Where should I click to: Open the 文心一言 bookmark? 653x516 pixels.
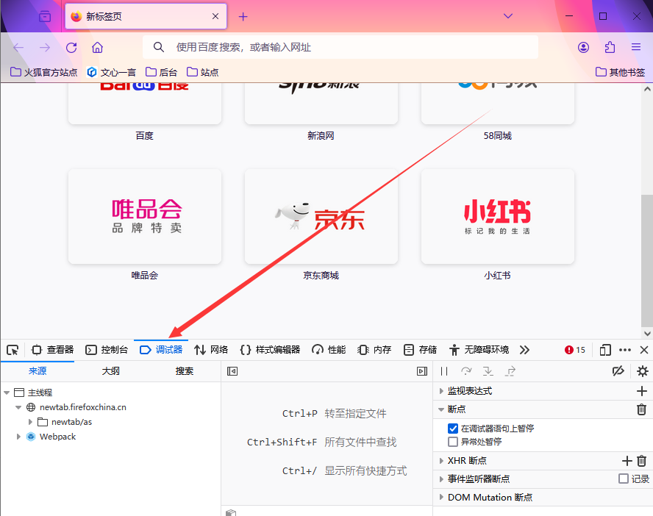click(x=112, y=73)
